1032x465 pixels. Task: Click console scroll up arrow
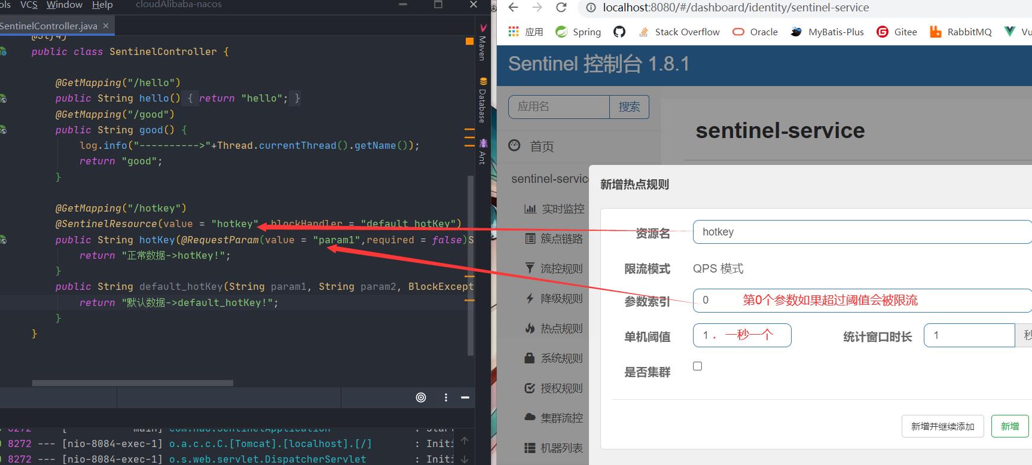[x=465, y=440]
